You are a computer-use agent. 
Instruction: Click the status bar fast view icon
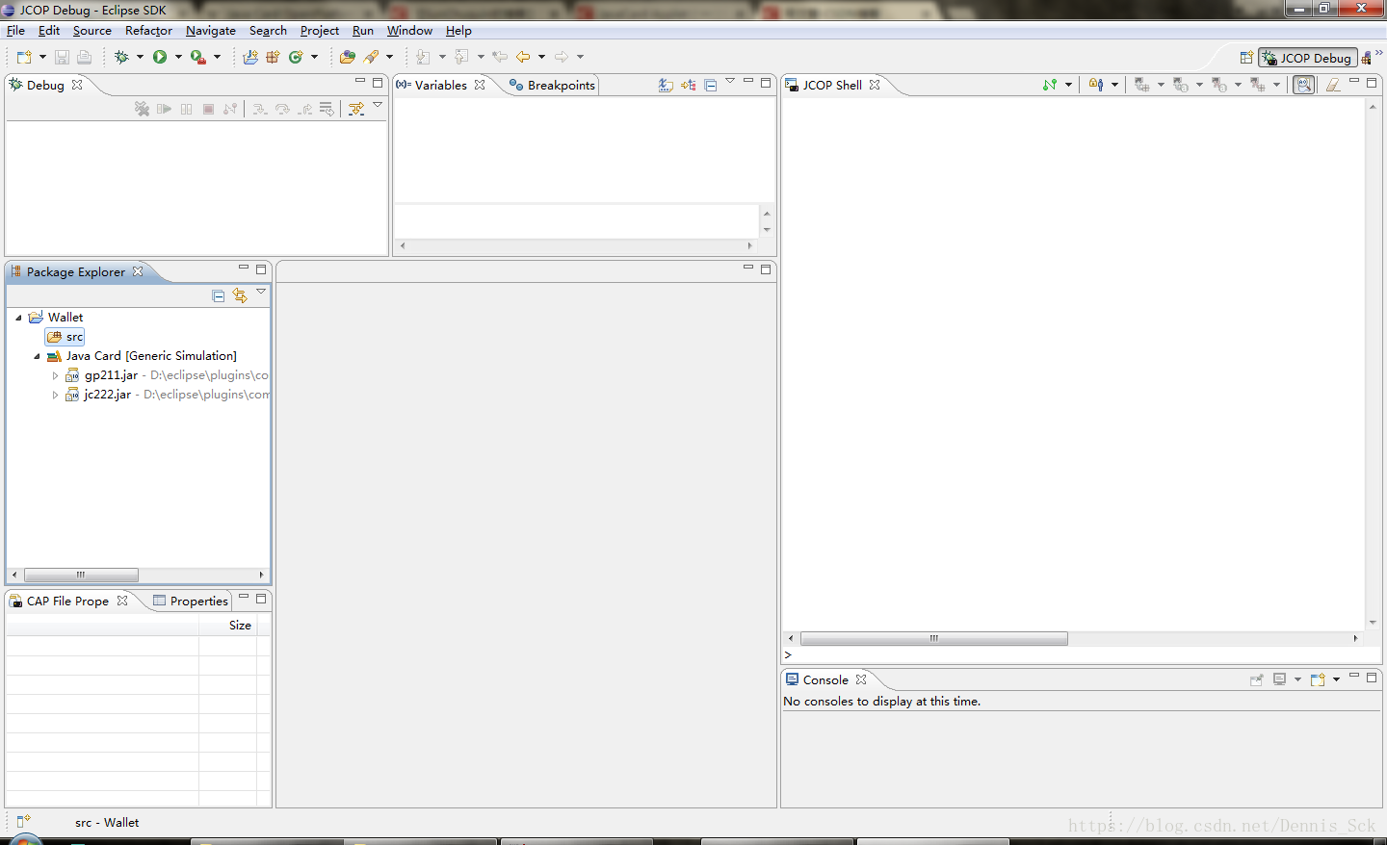coord(23,821)
